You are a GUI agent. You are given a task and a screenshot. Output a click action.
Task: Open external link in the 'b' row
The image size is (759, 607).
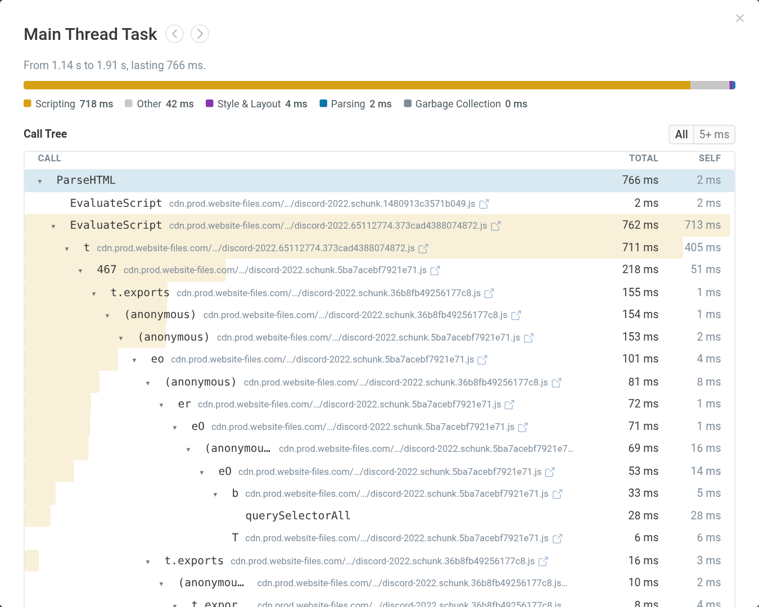pos(557,494)
